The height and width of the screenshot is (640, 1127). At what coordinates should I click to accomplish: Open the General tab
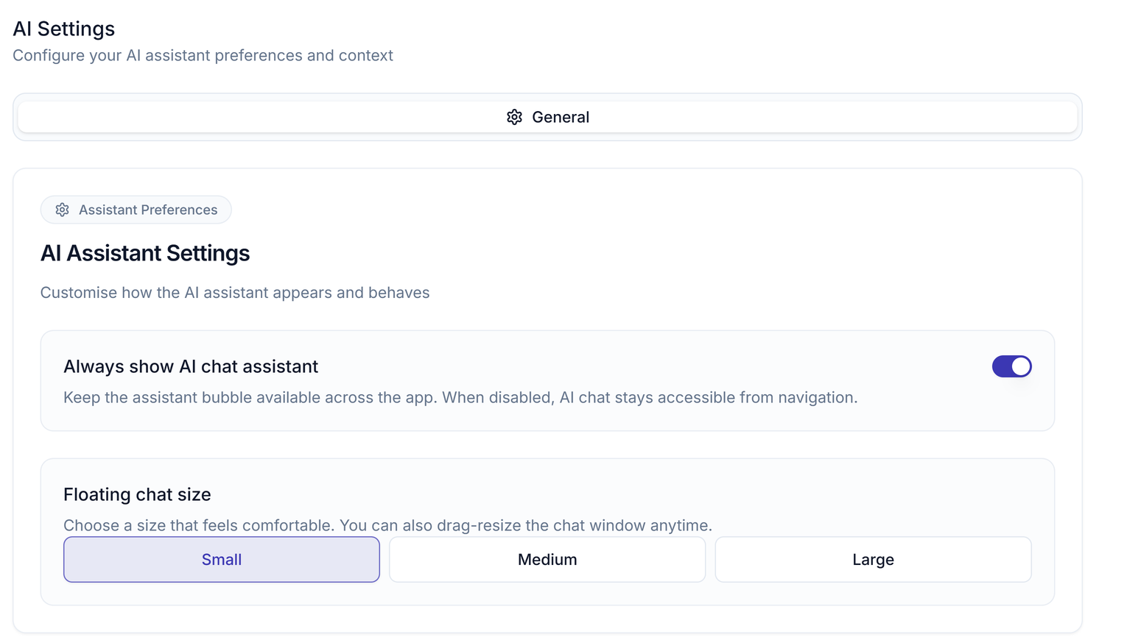point(547,117)
